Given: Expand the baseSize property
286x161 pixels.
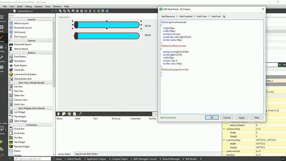Looking at the screenshot, I should click(x=224, y=155).
